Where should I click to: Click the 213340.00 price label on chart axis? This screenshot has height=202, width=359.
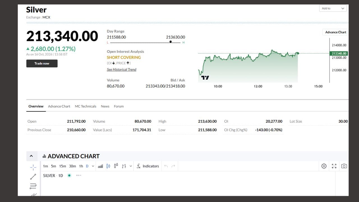click(339, 53)
